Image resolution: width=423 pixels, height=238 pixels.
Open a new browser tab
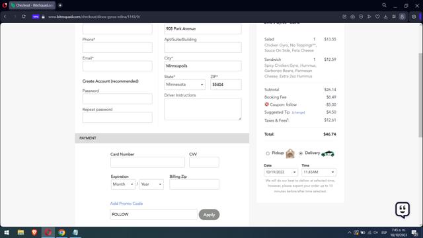click(60, 5)
